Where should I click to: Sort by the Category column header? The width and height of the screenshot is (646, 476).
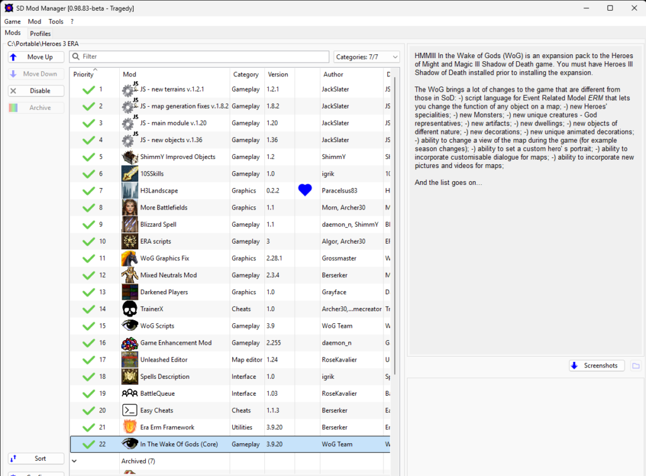tap(247, 74)
